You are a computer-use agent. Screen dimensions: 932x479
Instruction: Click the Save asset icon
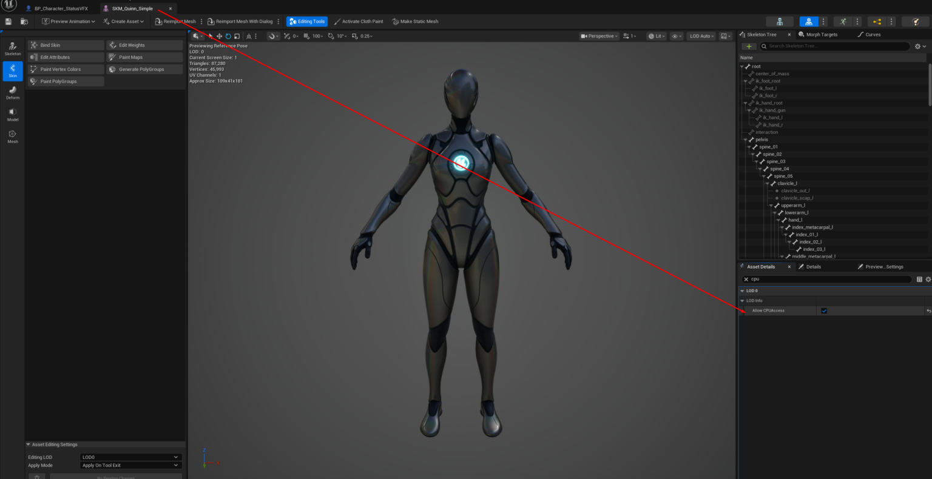(8, 21)
